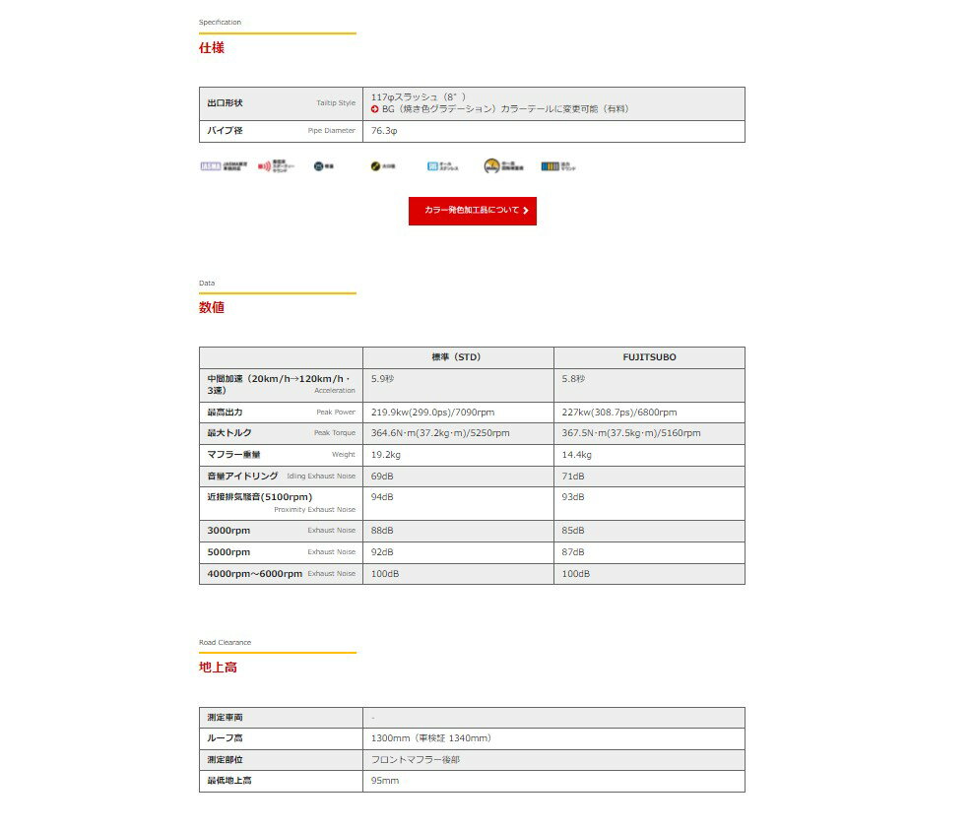The width and height of the screenshot is (973, 828).
Task: Click the 数値 section heading
Action: (x=212, y=307)
